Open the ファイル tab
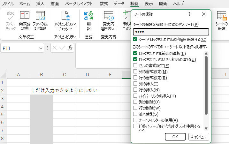 coord(8,4)
